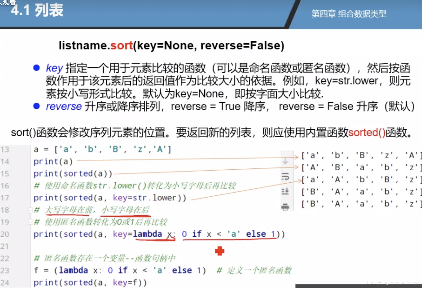Select line number 20 in the editor gutter

pos(5,234)
